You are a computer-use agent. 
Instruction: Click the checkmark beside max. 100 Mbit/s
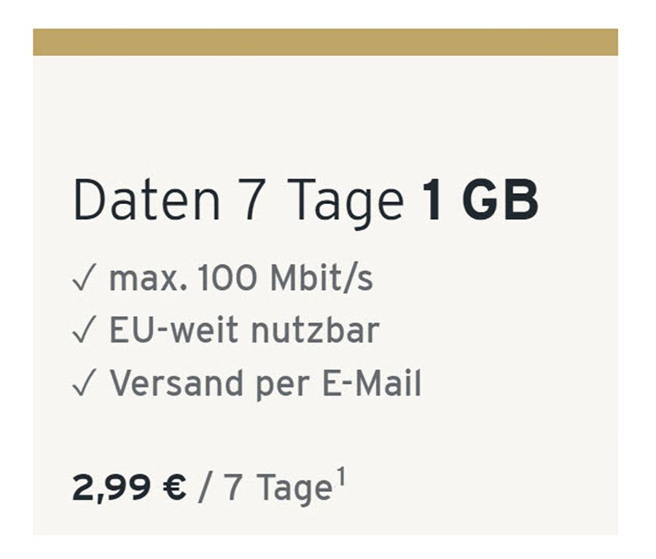(85, 277)
